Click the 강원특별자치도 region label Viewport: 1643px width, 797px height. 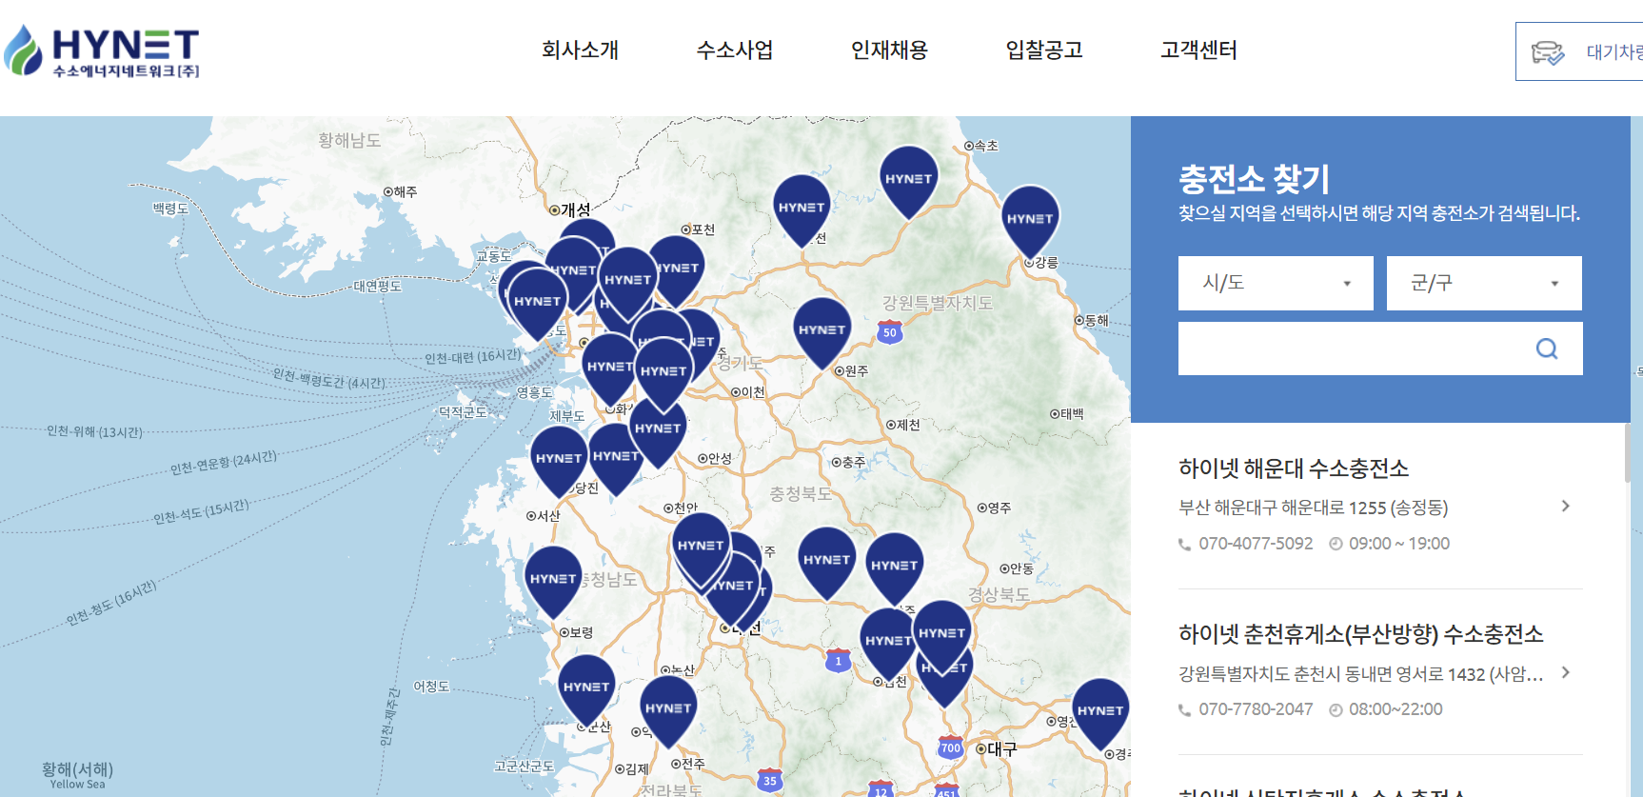coord(938,303)
